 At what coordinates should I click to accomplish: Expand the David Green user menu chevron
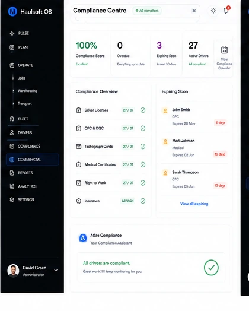tap(56, 270)
